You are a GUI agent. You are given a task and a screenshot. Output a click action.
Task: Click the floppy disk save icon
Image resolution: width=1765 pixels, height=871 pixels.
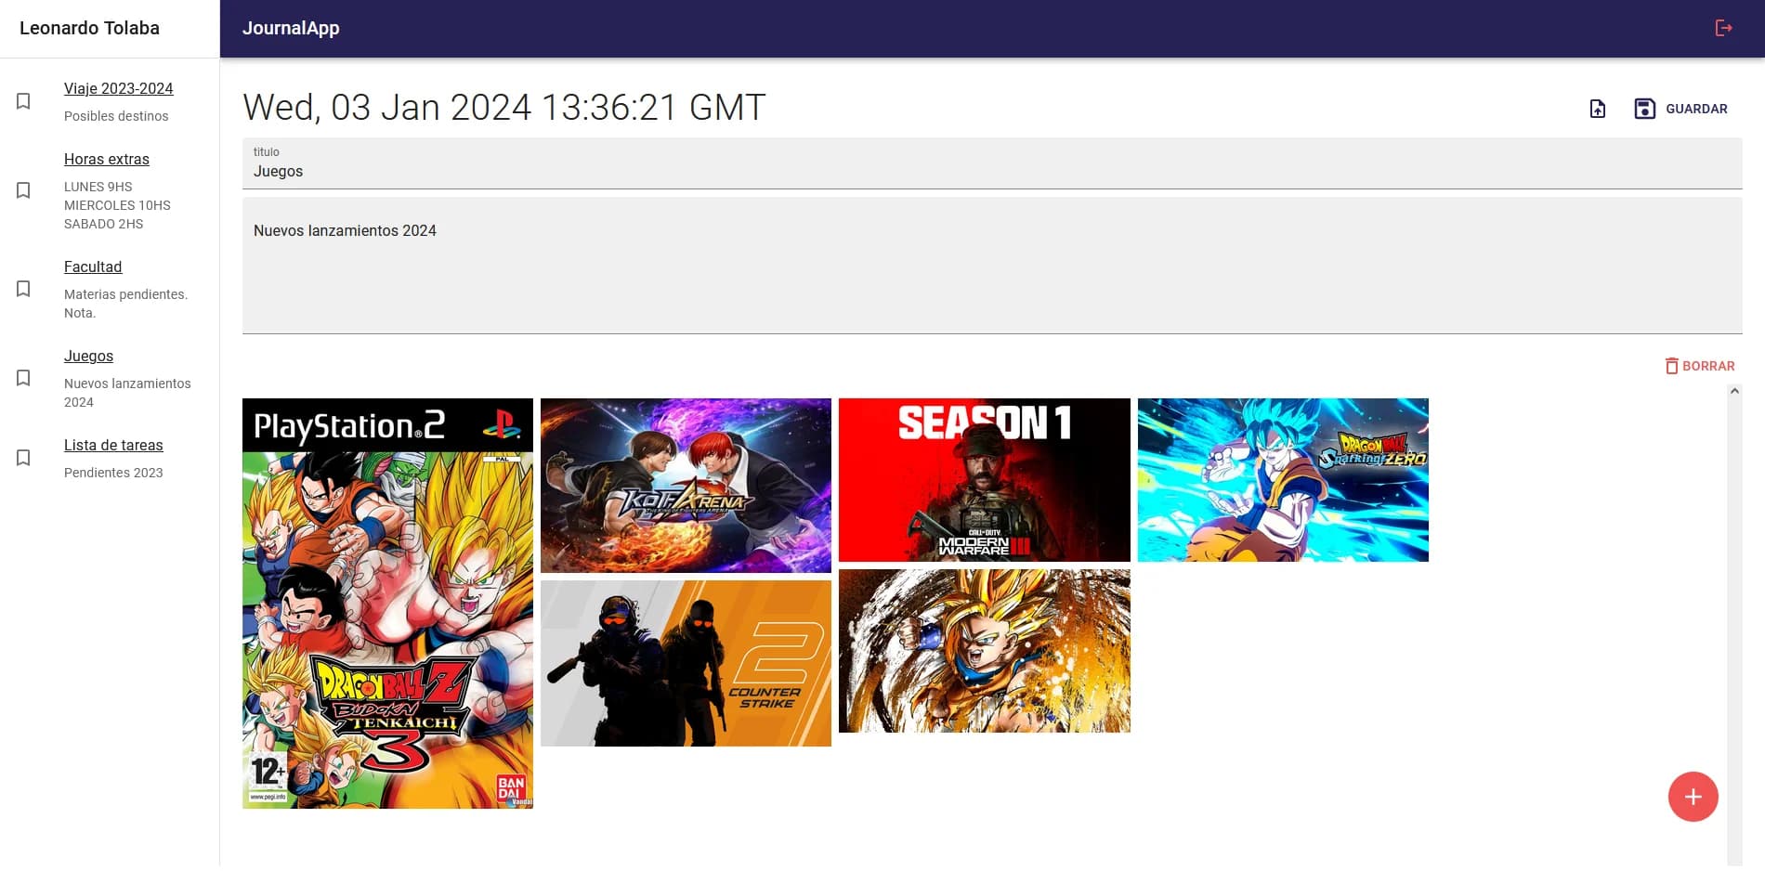coord(1644,109)
